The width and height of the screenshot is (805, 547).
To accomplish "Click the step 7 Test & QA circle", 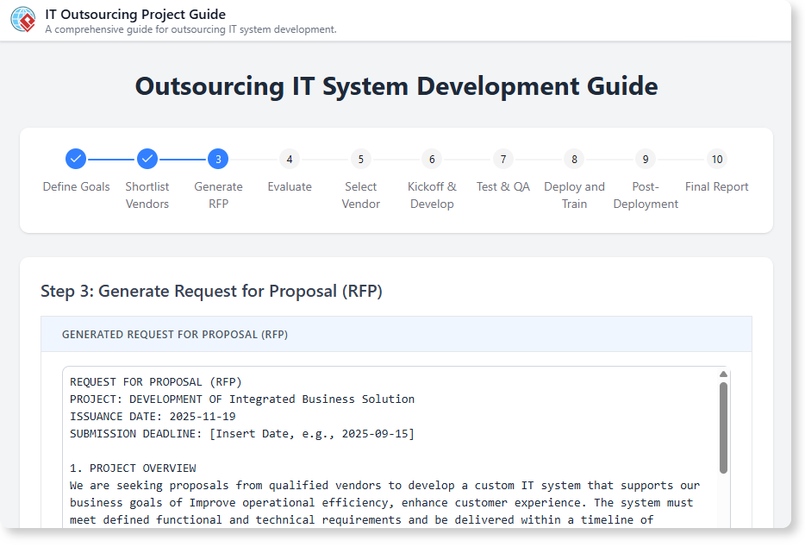I will pos(502,159).
